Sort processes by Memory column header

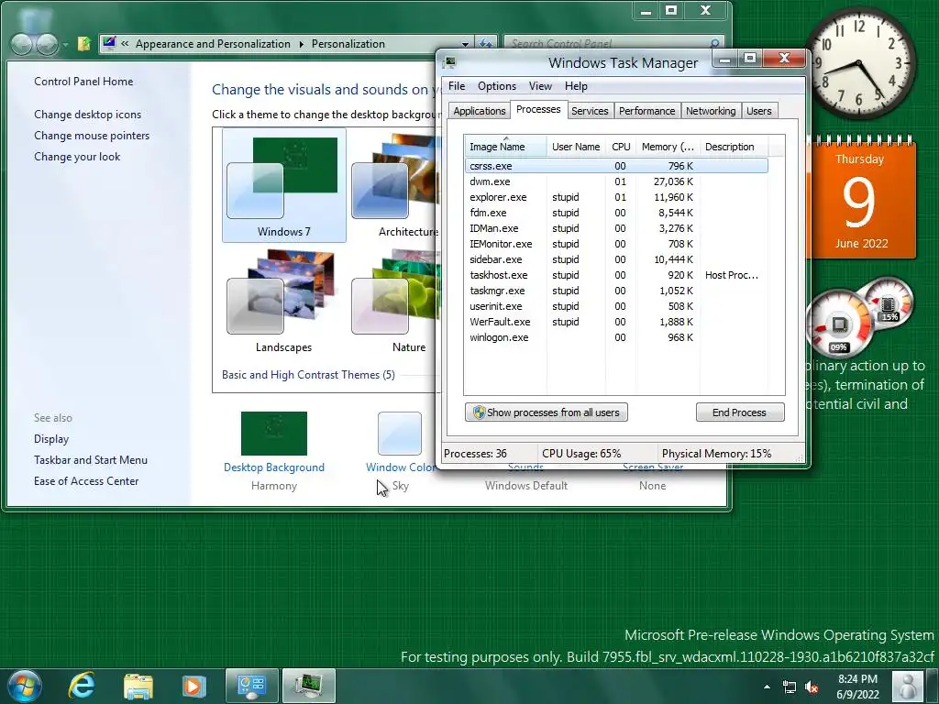click(668, 147)
